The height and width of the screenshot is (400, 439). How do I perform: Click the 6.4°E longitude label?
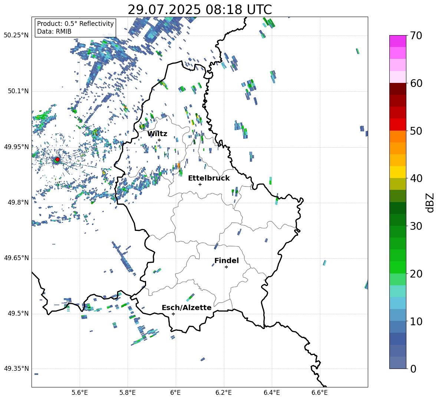tap(271, 393)
